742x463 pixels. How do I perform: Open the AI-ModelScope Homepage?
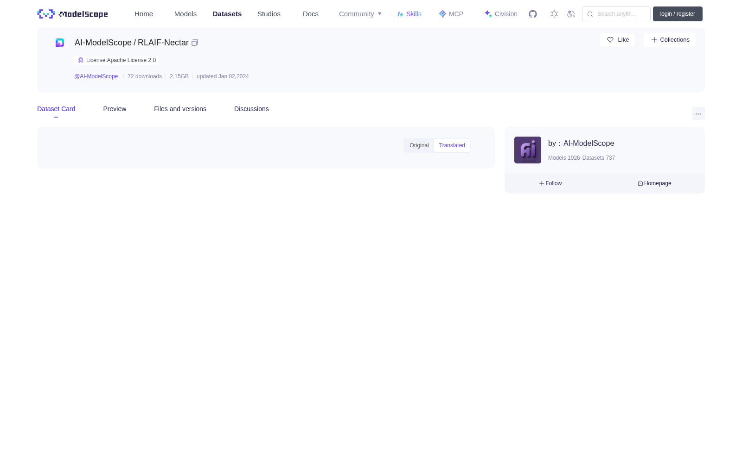654,183
